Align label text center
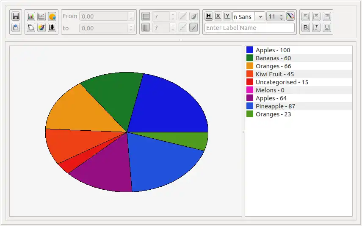This screenshot has width=362, height=226. point(316,16)
